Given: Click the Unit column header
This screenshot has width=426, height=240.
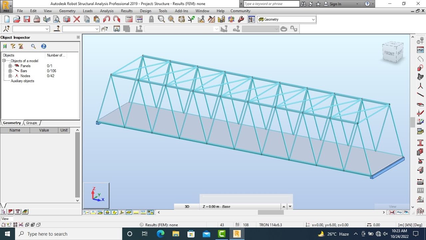Looking at the screenshot, I should point(64,130).
